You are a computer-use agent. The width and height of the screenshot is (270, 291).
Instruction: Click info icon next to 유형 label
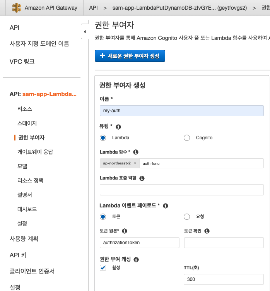[x=118, y=127]
